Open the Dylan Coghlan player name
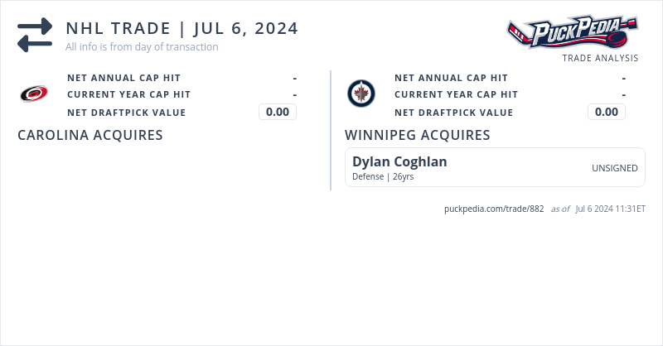The image size is (663, 346). pos(399,161)
